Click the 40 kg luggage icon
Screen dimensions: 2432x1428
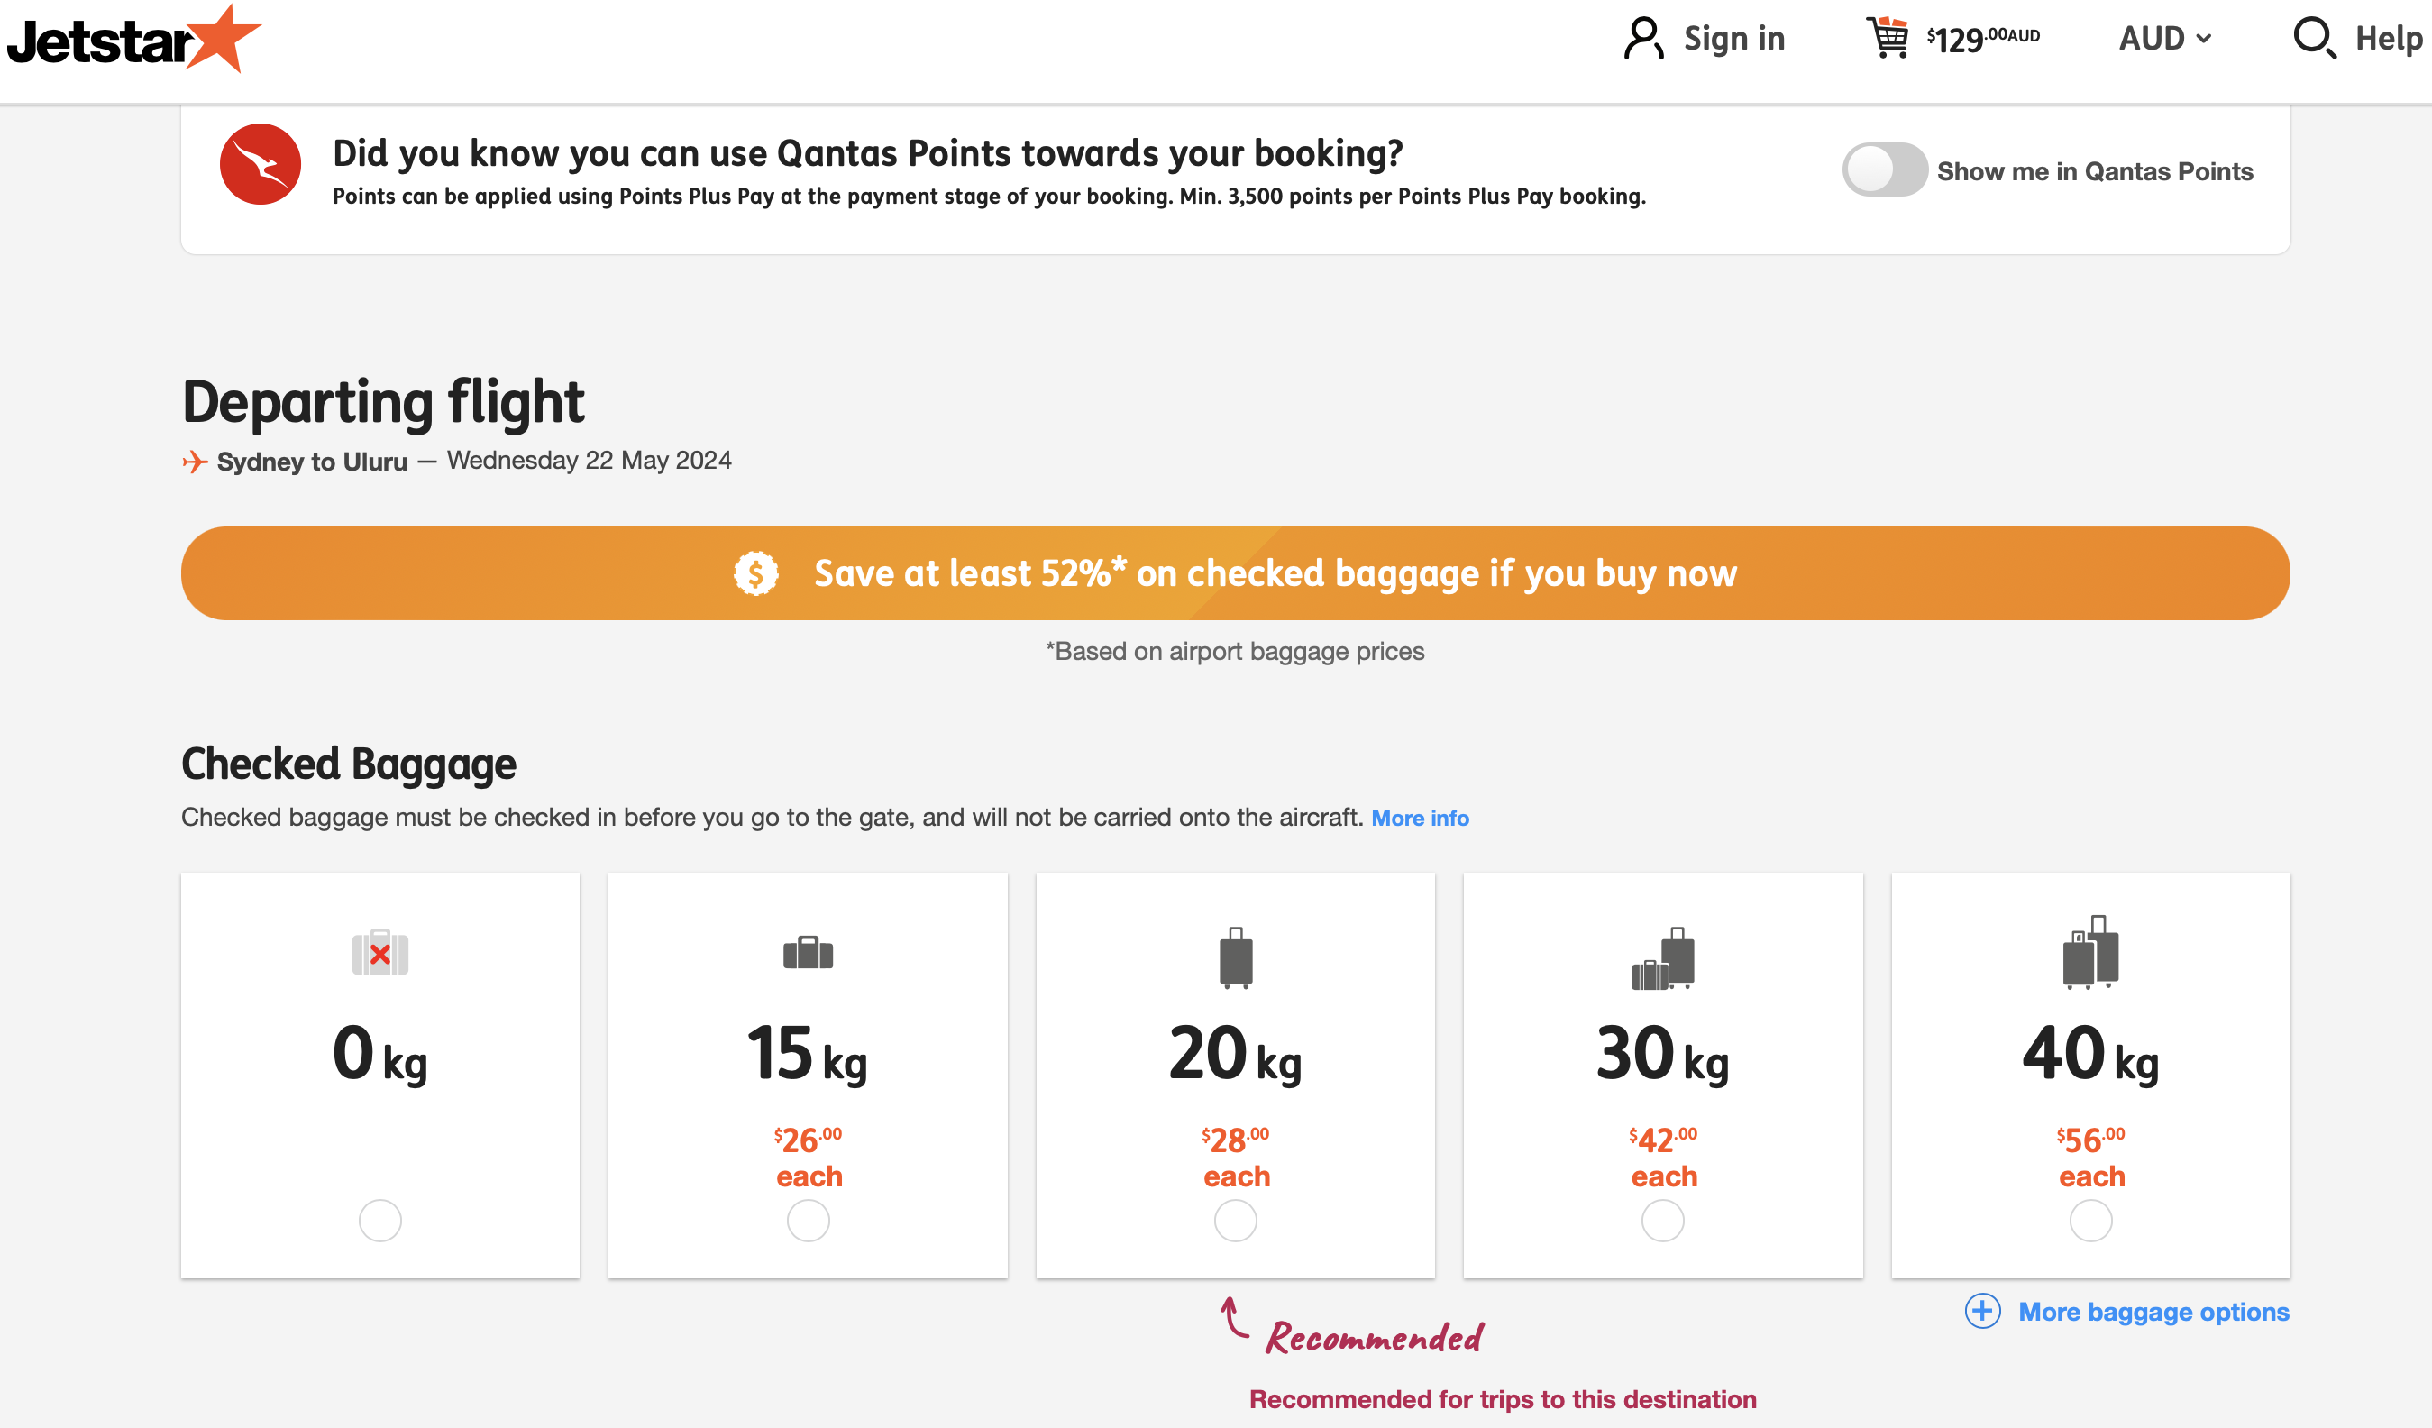pos(2090,952)
